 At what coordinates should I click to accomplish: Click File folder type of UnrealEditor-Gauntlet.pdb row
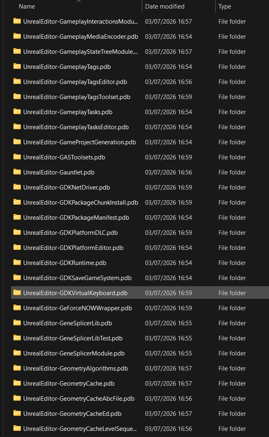point(232,172)
